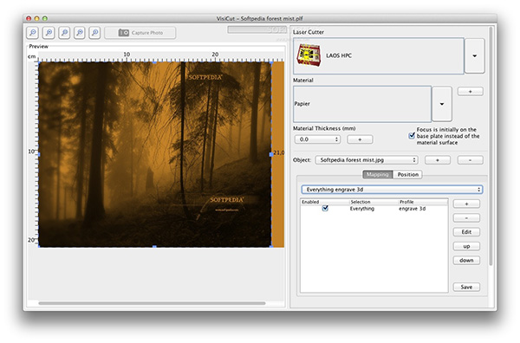
Task: Click left-middle blue selection handle on image
Action: [38, 154]
